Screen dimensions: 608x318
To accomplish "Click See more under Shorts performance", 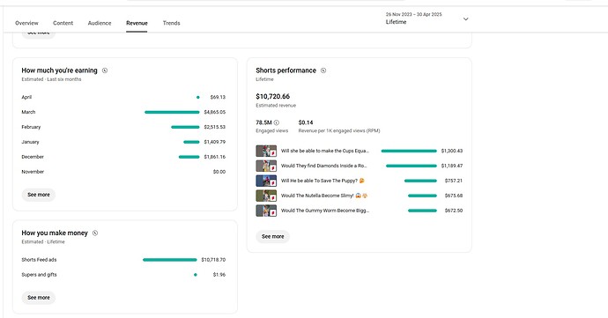I will (x=272, y=237).
